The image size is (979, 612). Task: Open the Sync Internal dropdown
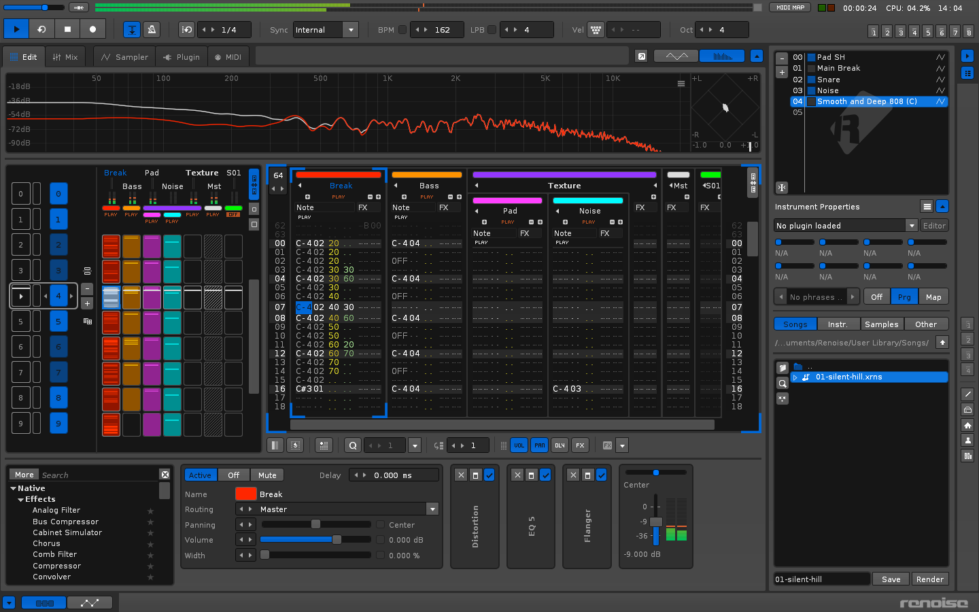pyautogui.click(x=350, y=30)
